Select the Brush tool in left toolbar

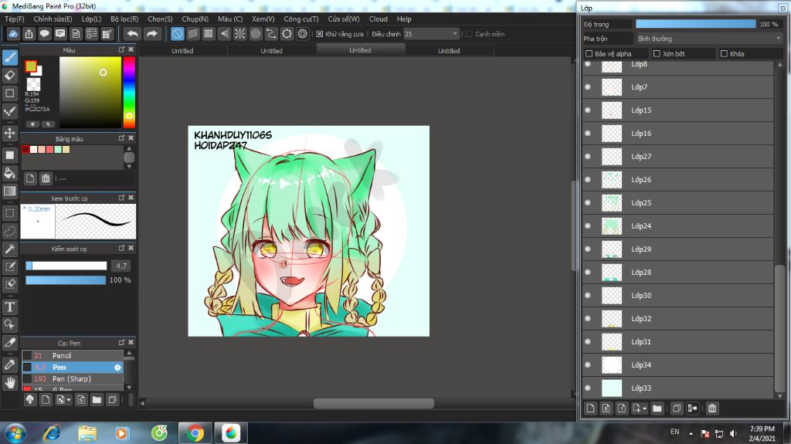[9, 57]
